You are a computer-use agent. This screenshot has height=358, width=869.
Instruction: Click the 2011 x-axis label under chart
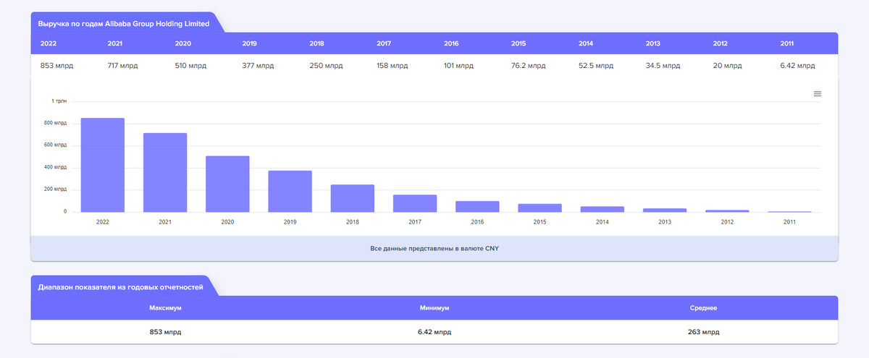789,222
